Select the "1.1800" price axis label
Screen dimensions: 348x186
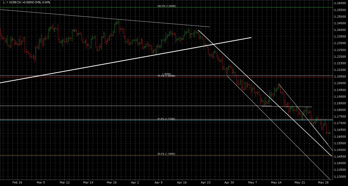pyautogui.click(x=340, y=110)
